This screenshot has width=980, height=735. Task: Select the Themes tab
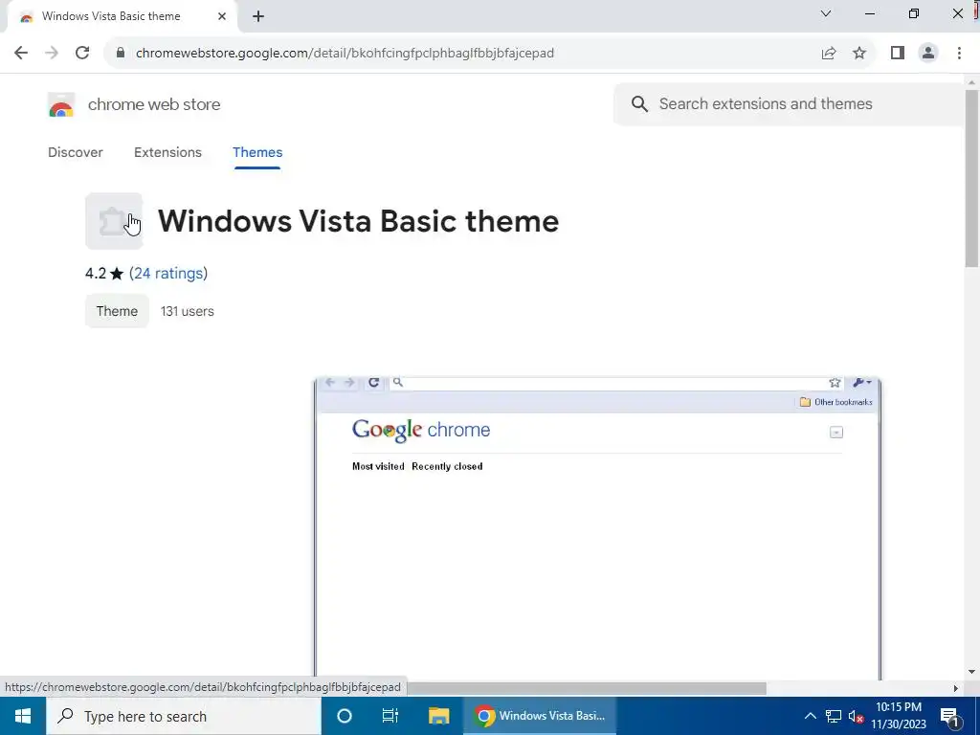pyautogui.click(x=257, y=152)
